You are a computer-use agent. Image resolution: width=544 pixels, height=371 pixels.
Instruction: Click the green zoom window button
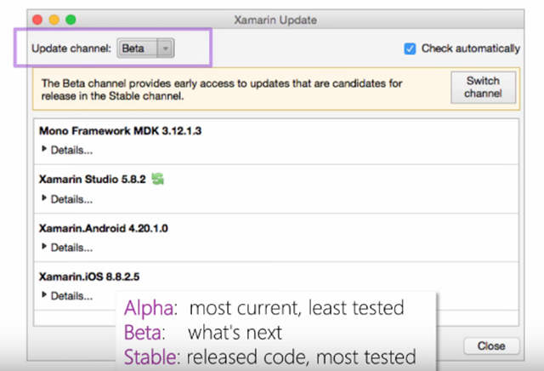[x=71, y=20]
